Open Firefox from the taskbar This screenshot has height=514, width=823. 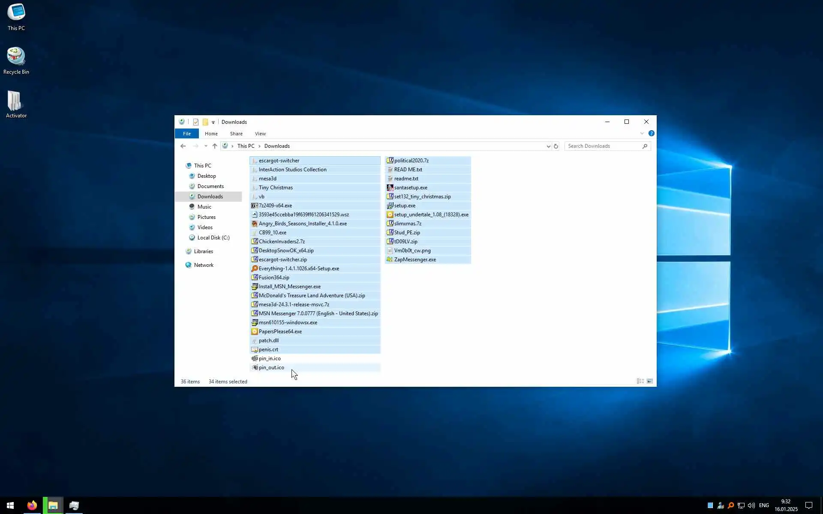coord(32,505)
